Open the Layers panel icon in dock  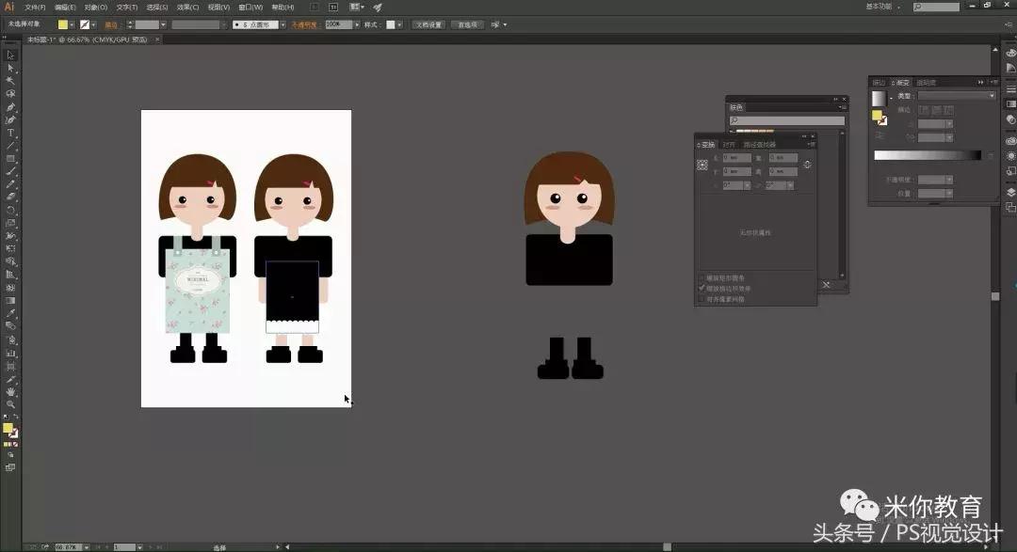(x=1010, y=192)
